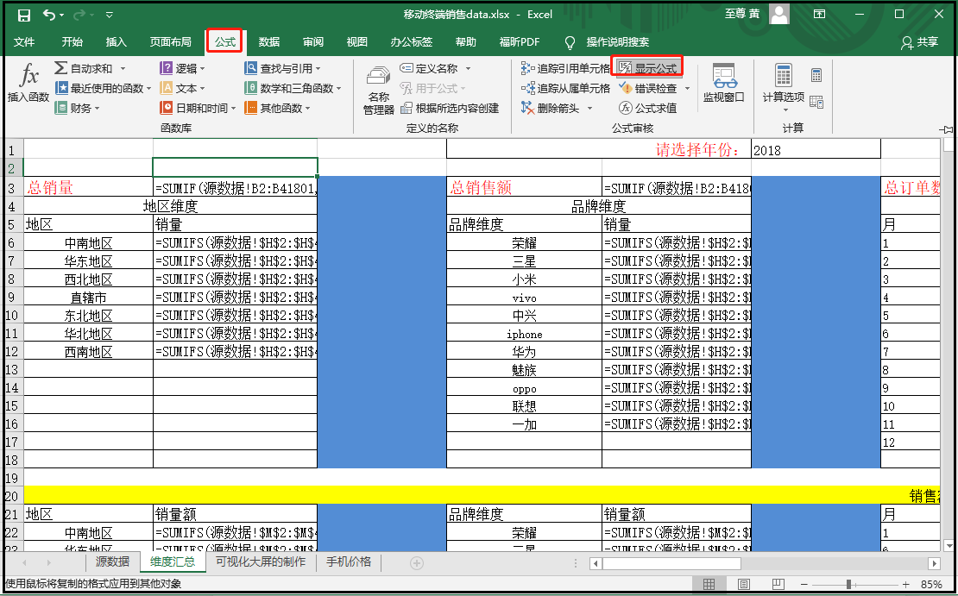Select the Page Layout view icon

coord(744,585)
